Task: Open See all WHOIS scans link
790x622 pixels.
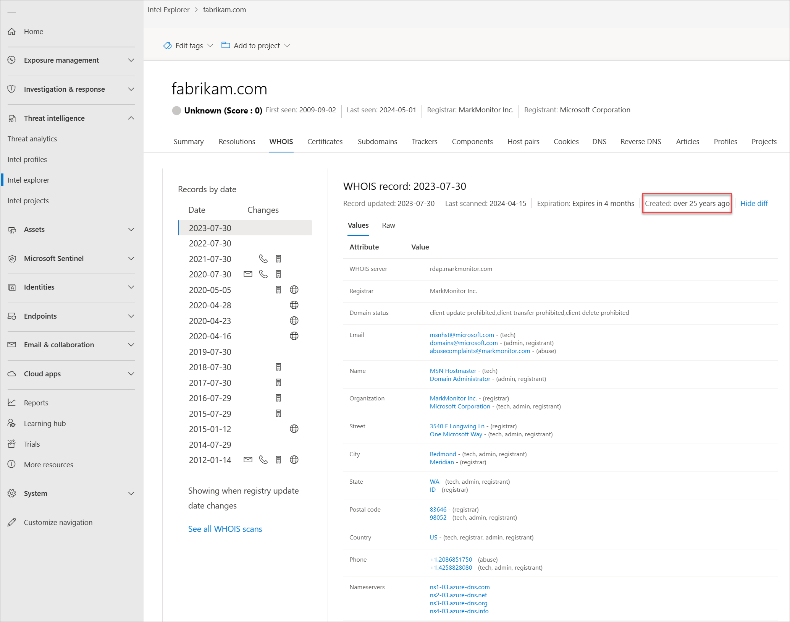Action: pos(225,529)
